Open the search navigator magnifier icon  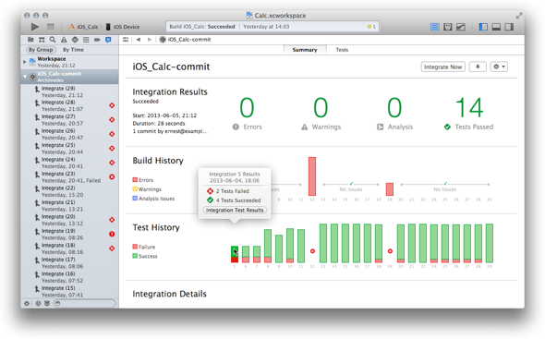pyautogui.click(x=53, y=40)
